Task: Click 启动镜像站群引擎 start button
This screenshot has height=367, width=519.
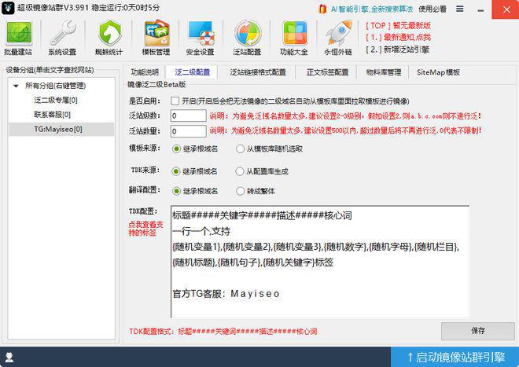Action: tap(455, 357)
